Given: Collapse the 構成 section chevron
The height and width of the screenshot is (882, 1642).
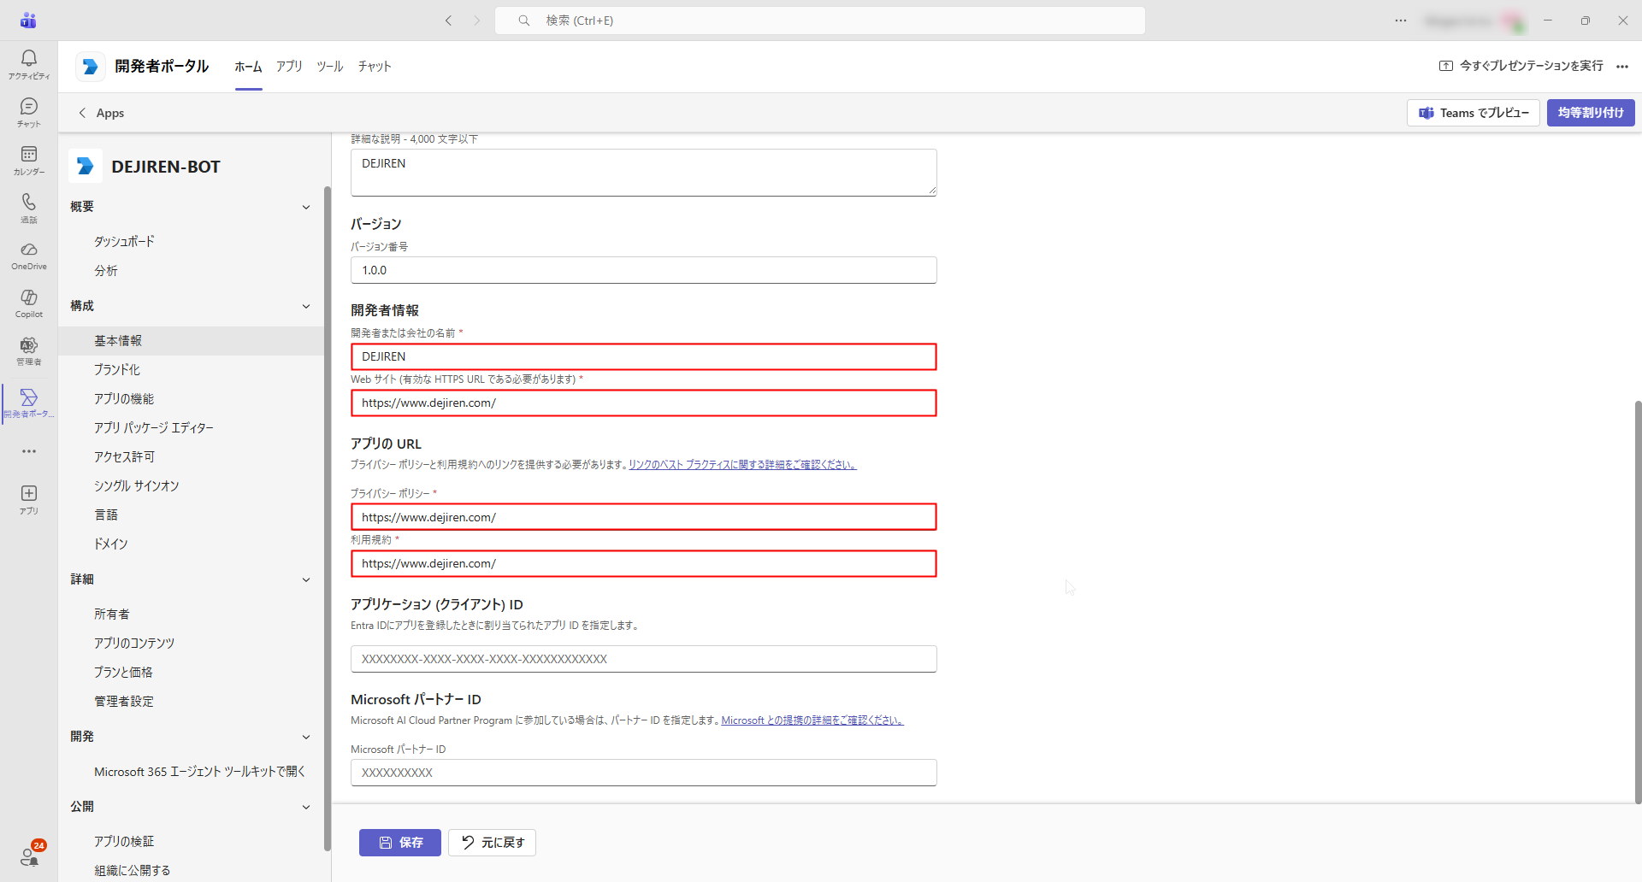Looking at the screenshot, I should pos(306,306).
